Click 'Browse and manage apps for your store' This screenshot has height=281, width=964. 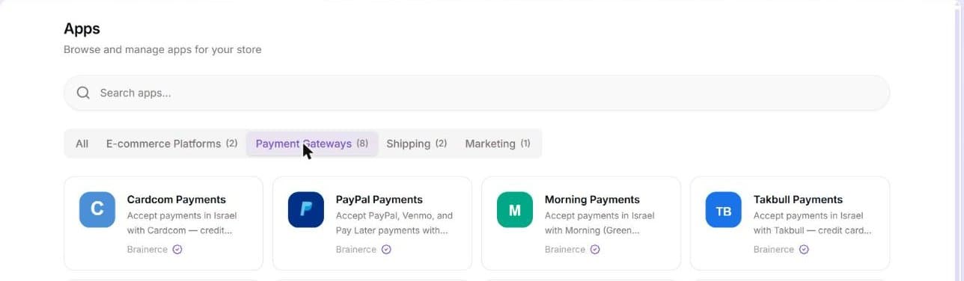tap(162, 49)
